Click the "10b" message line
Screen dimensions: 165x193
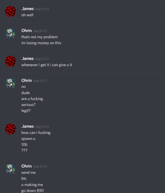click(24, 144)
